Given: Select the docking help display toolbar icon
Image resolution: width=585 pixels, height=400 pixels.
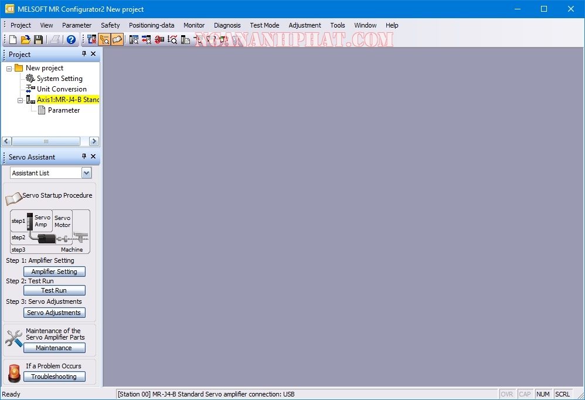Looking at the screenshot, I should [x=117, y=39].
